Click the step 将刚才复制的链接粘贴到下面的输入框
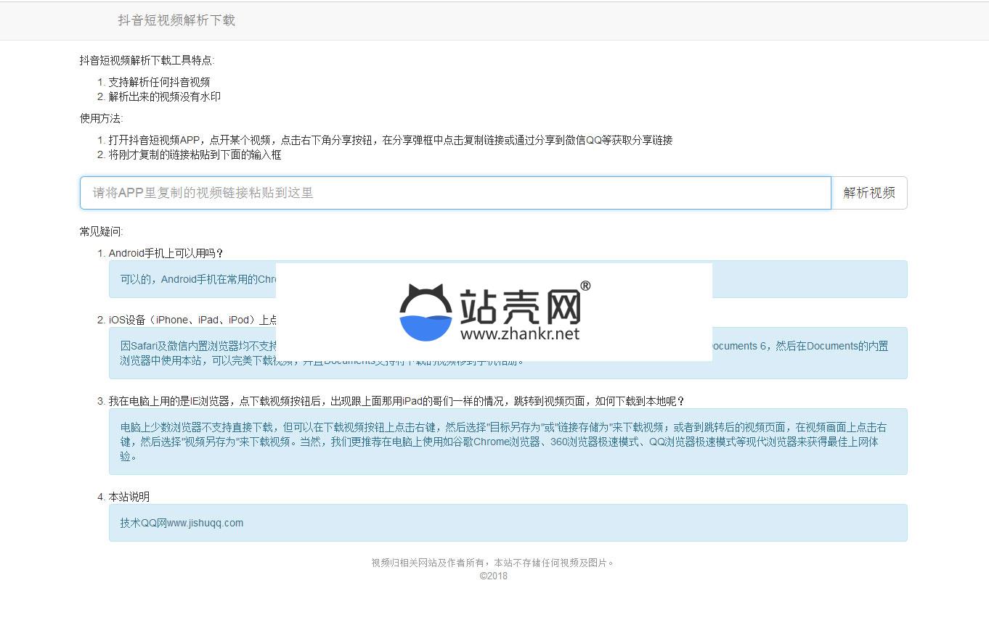The width and height of the screenshot is (989, 625). click(x=195, y=154)
